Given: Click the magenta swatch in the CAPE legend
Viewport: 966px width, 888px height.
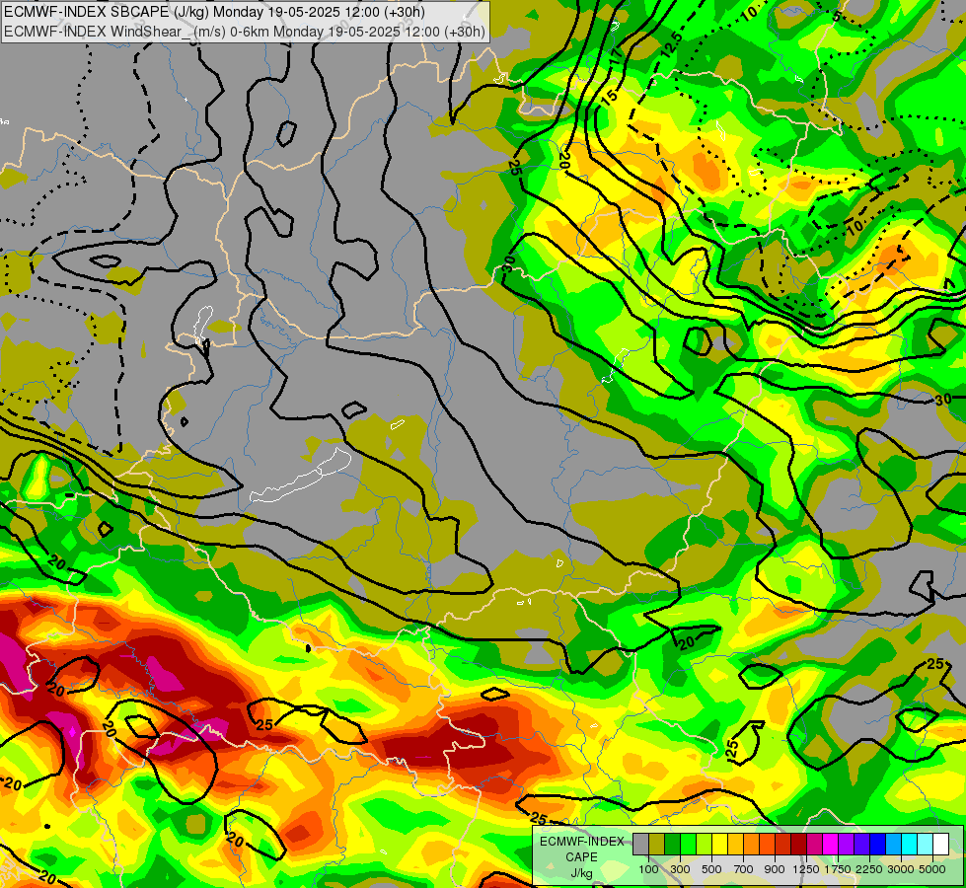Looking at the screenshot, I should point(830,844).
